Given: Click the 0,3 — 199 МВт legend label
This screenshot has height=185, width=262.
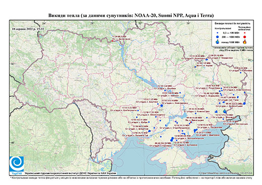Looking at the screenshot, I should point(231,33).
